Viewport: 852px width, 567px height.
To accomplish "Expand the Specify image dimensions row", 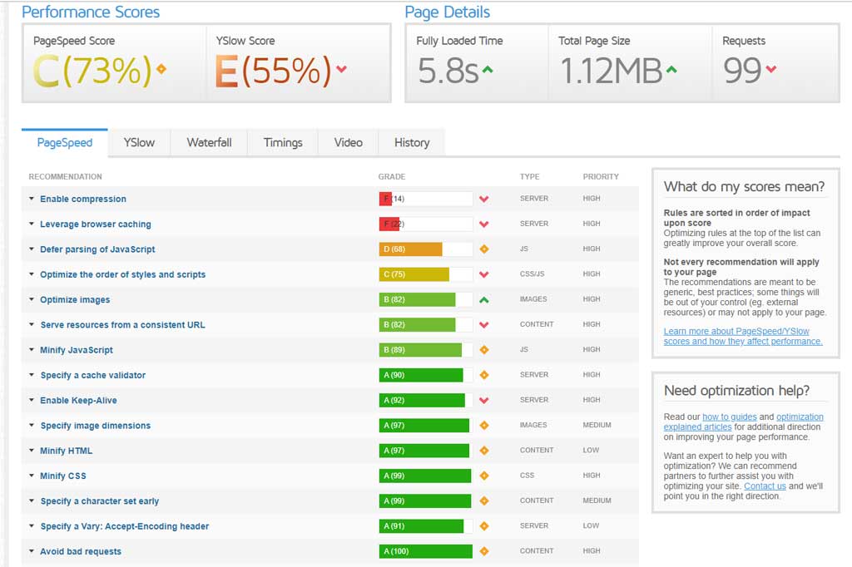I will (95, 426).
